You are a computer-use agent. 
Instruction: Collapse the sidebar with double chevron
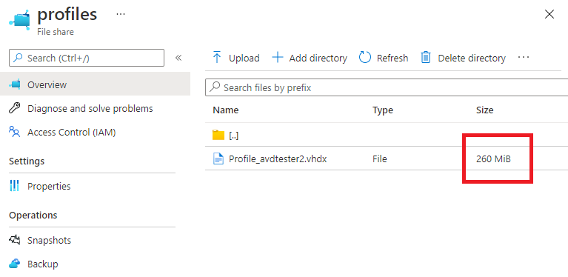click(x=178, y=58)
